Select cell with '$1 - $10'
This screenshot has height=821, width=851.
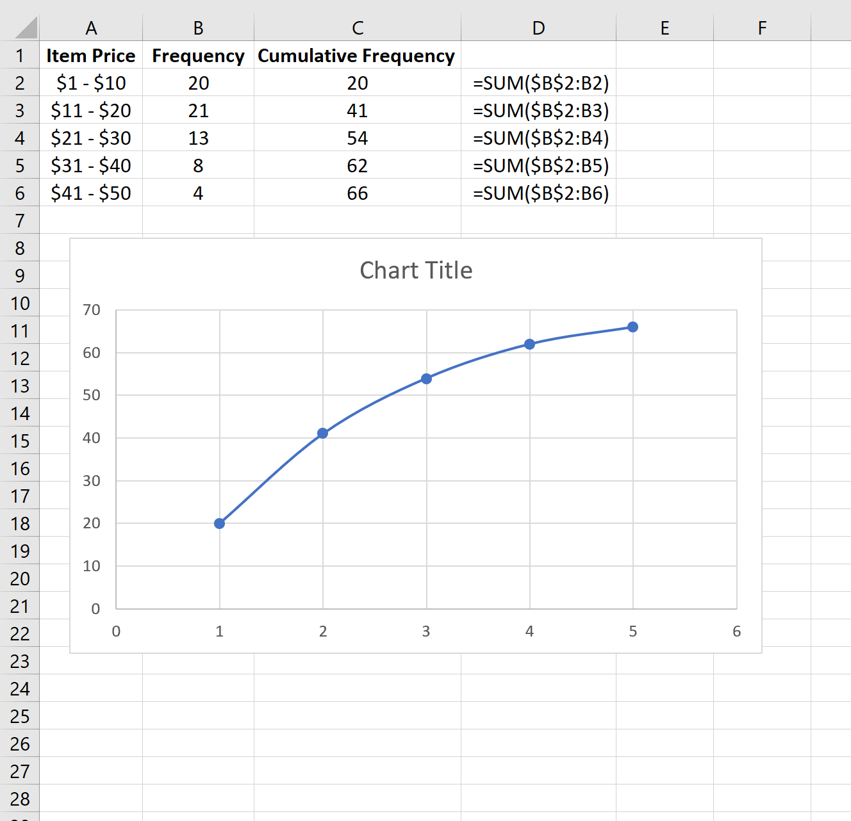[x=91, y=83]
